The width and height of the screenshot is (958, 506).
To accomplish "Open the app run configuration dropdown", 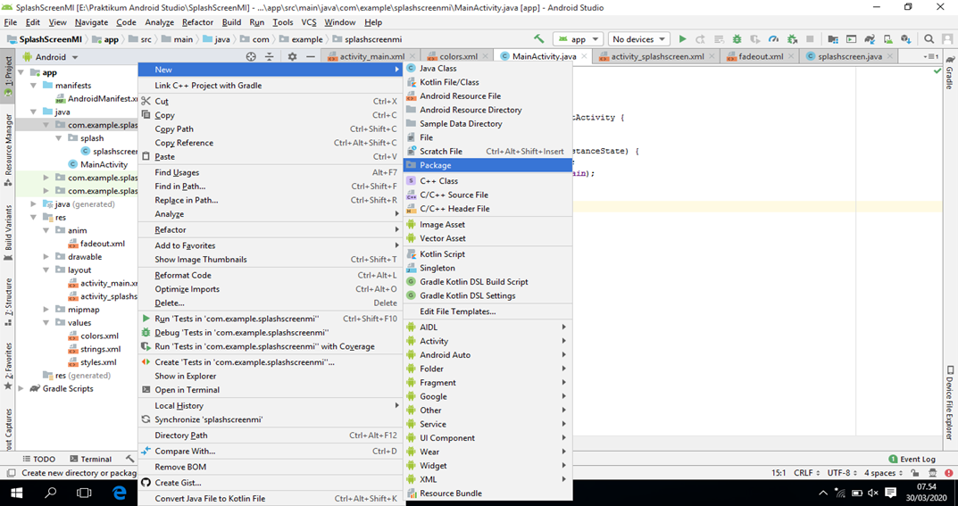I will (x=578, y=39).
